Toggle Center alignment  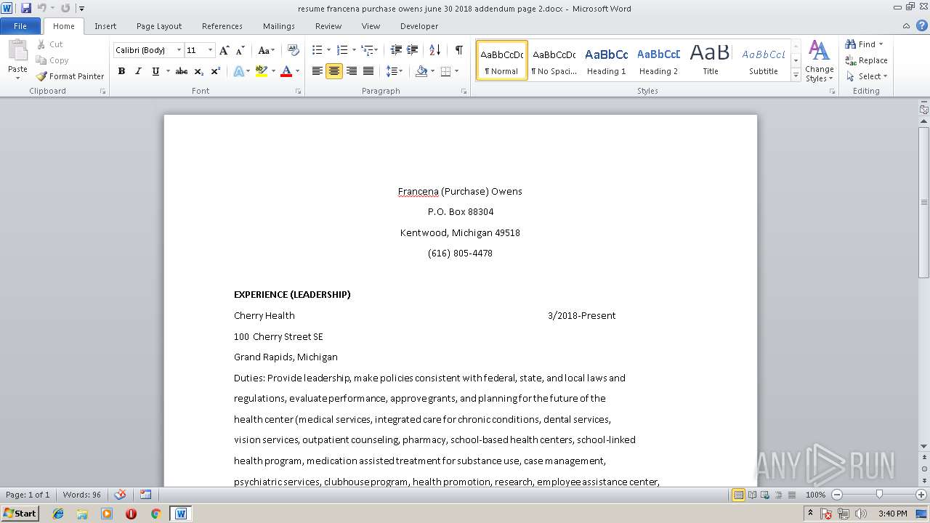tap(334, 71)
